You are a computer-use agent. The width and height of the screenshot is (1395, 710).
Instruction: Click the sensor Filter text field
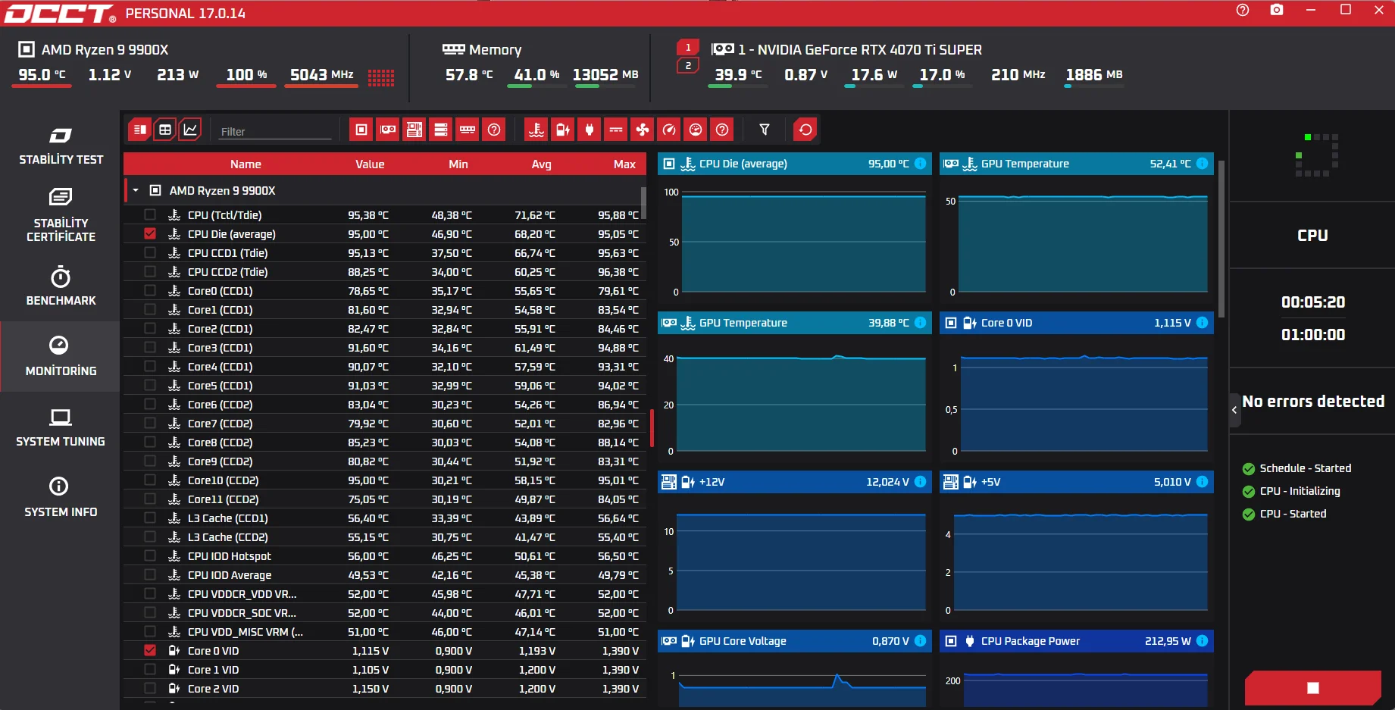(274, 131)
